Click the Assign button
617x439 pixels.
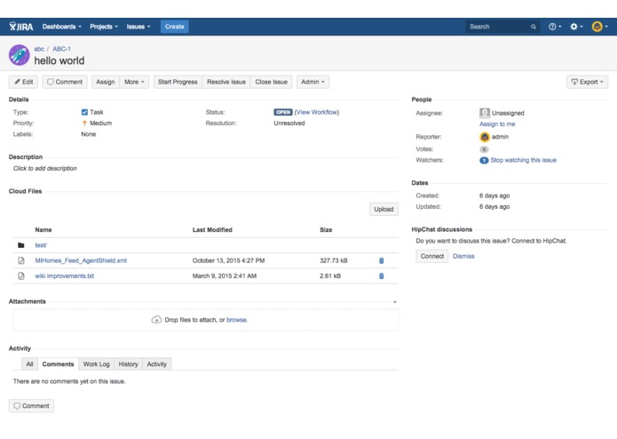[106, 82]
